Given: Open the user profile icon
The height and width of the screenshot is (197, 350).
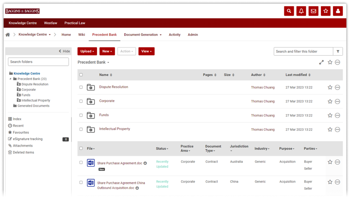Looking at the screenshot, I should [338, 11].
